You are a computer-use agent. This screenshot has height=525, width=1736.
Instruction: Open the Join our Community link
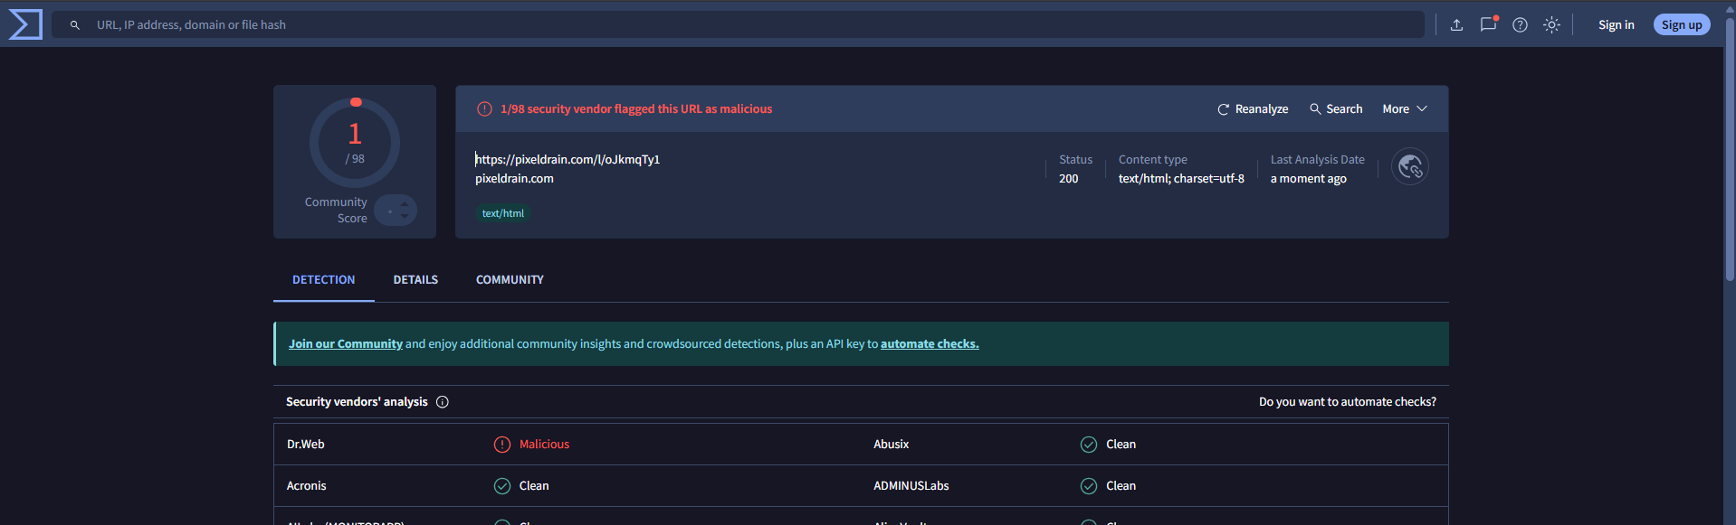click(346, 344)
